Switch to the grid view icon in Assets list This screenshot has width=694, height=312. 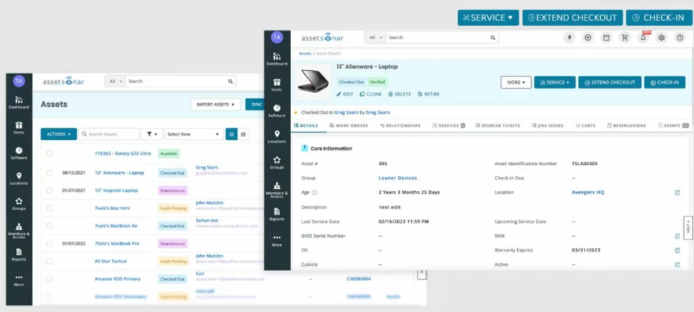[243, 135]
